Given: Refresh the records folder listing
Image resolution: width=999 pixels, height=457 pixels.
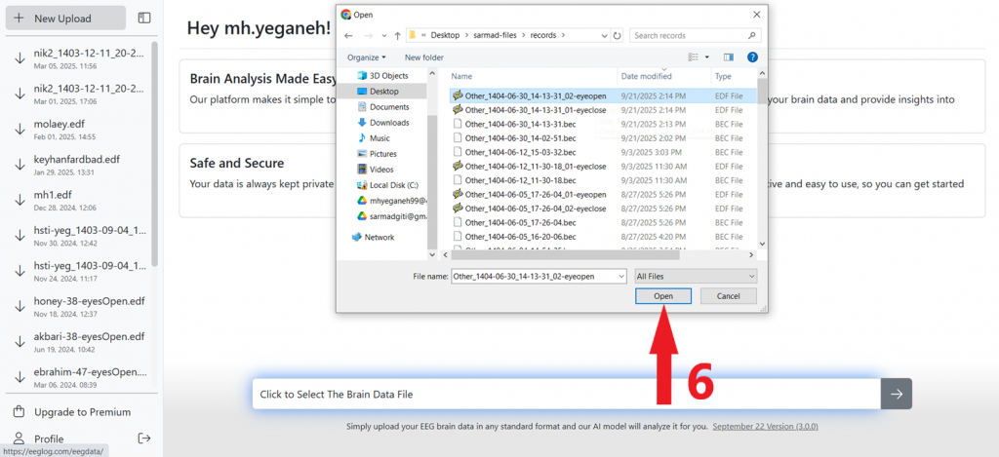Looking at the screenshot, I should point(616,36).
